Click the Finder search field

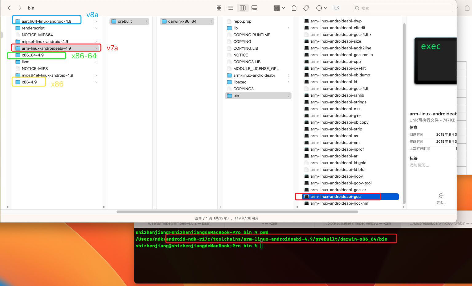pyautogui.click(x=403, y=8)
